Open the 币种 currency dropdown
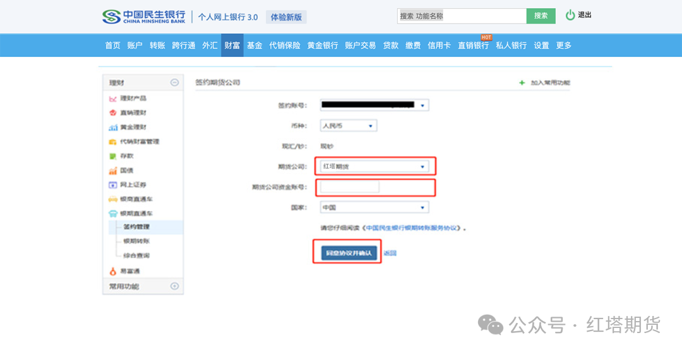 pyautogui.click(x=349, y=126)
